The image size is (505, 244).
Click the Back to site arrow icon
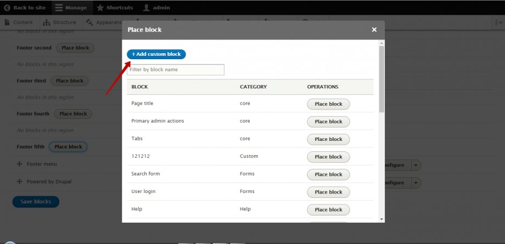pos(7,8)
